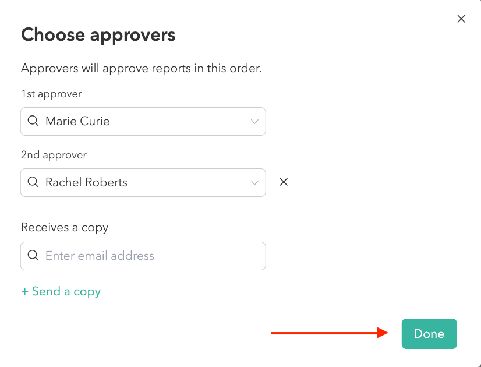Click the 2nd approver search icon

33,183
